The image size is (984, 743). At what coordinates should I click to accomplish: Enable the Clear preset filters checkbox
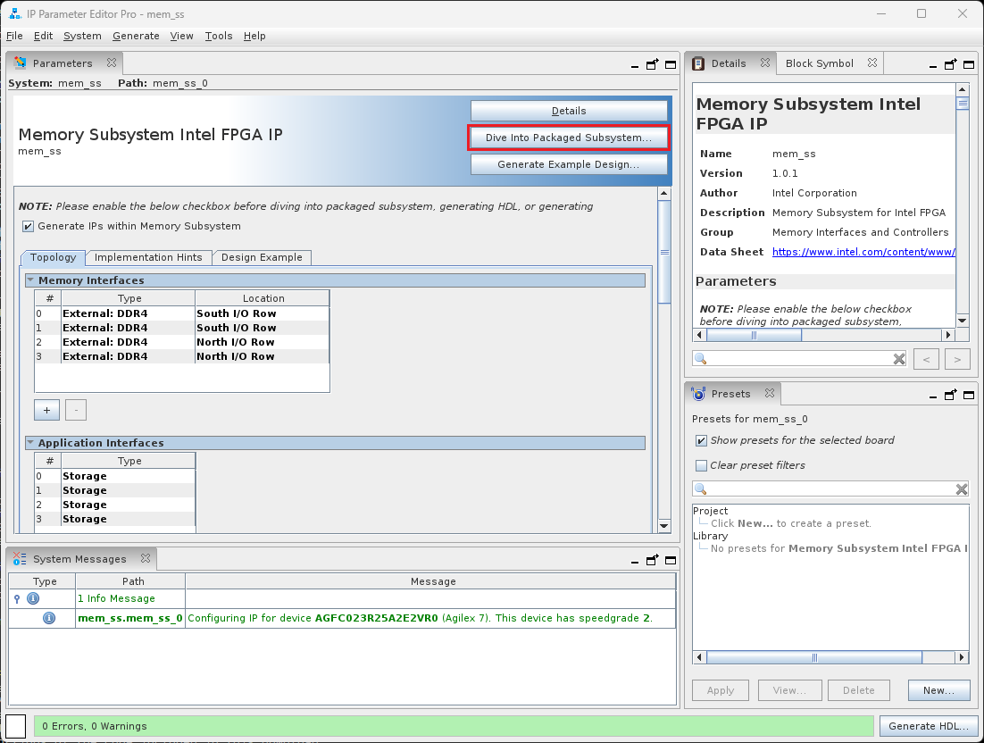click(701, 465)
